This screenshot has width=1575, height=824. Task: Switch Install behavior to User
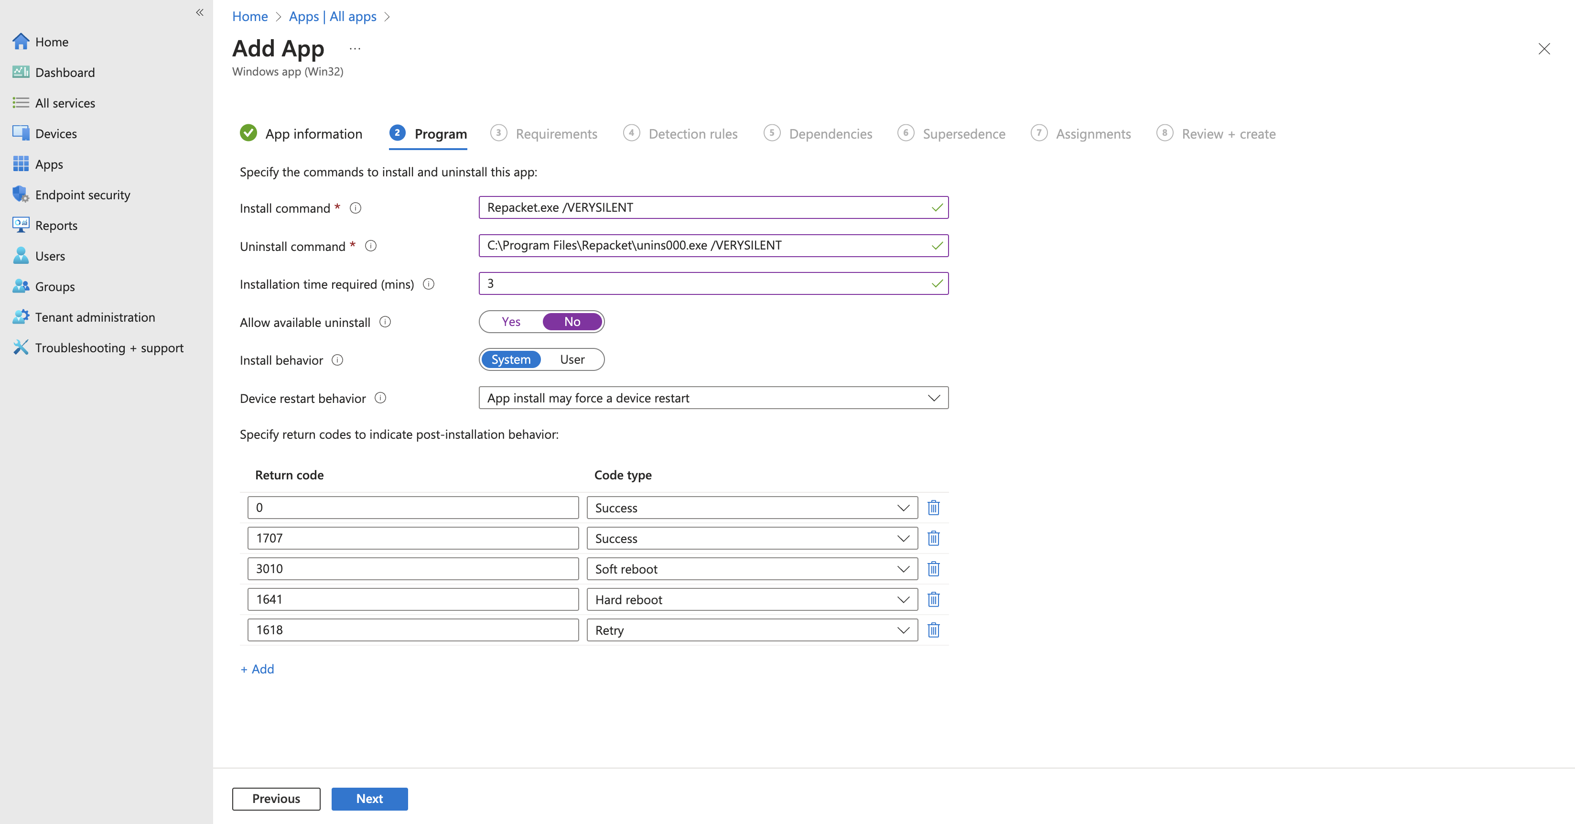[x=572, y=360]
